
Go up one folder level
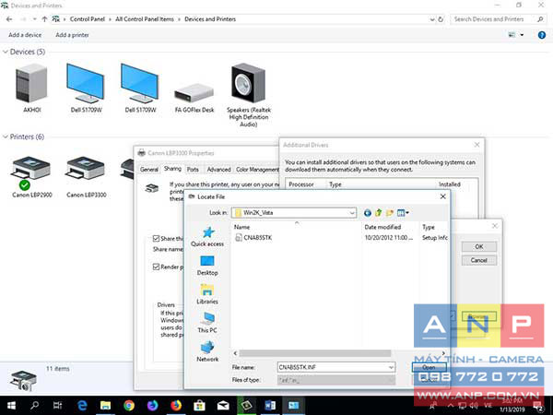point(379,213)
